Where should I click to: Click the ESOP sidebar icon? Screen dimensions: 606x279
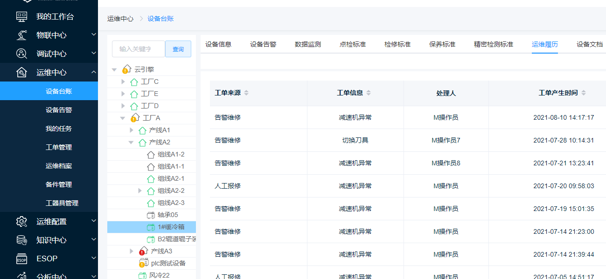21,259
